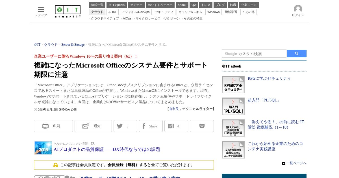
Task: Open 訴えてやる IT訴訟 ebook thumbnail
Action: point(233,128)
